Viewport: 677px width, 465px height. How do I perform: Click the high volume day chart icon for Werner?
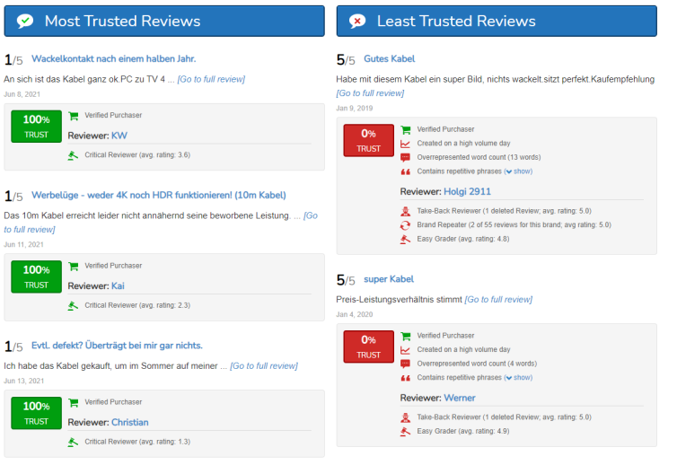(x=405, y=350)
